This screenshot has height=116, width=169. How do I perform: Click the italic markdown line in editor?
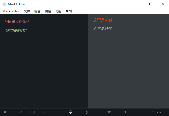coord(16,30)
